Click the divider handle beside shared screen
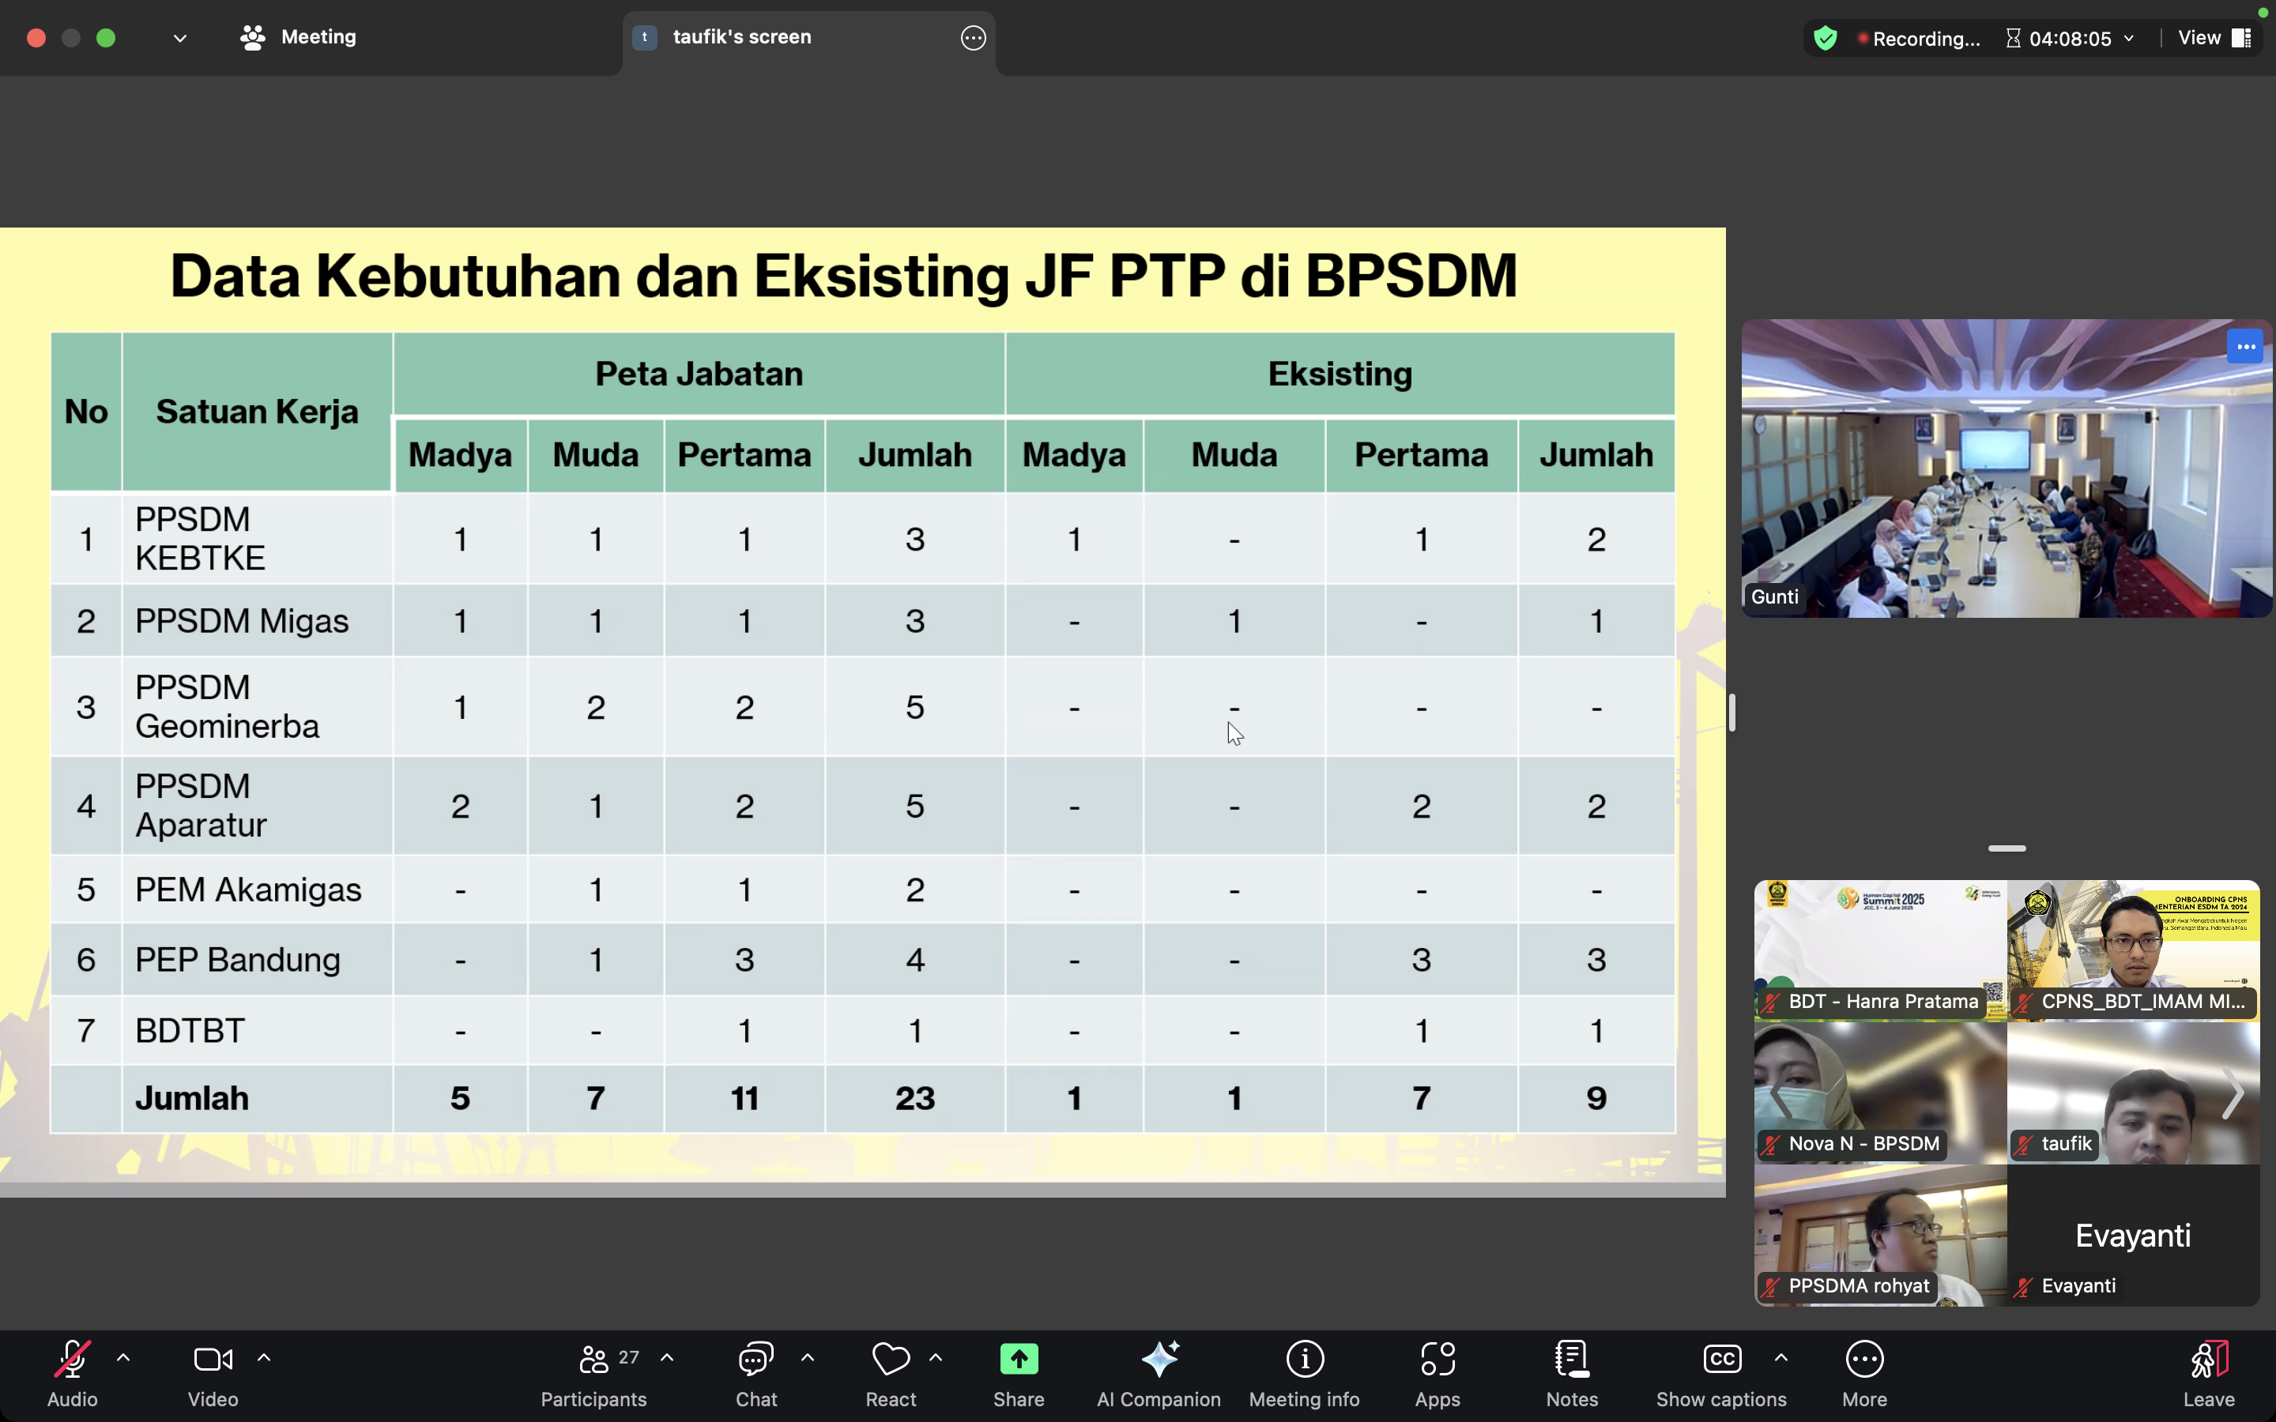The width and height of the screenshot is (2276, 1422). coord(1731,712)
